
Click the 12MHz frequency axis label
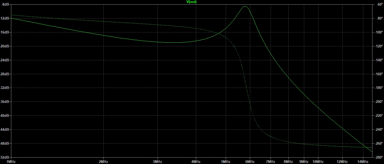(x=342, y=162)
